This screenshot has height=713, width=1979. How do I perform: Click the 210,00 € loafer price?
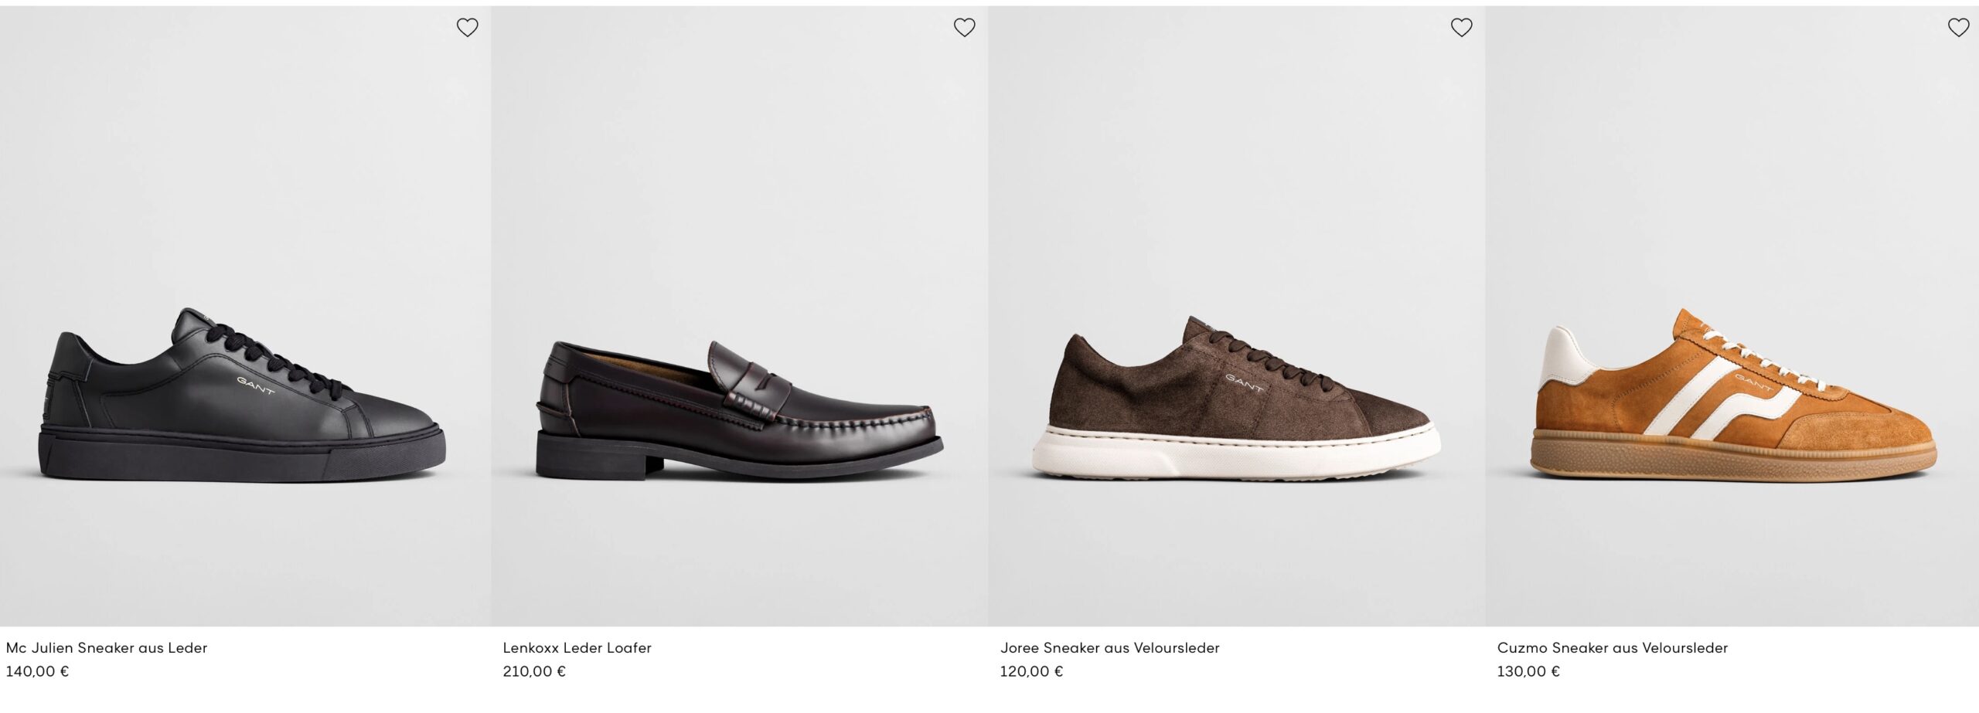(x=534, y=671)
